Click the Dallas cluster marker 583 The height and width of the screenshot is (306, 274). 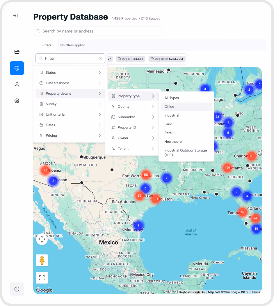point(146,175)
